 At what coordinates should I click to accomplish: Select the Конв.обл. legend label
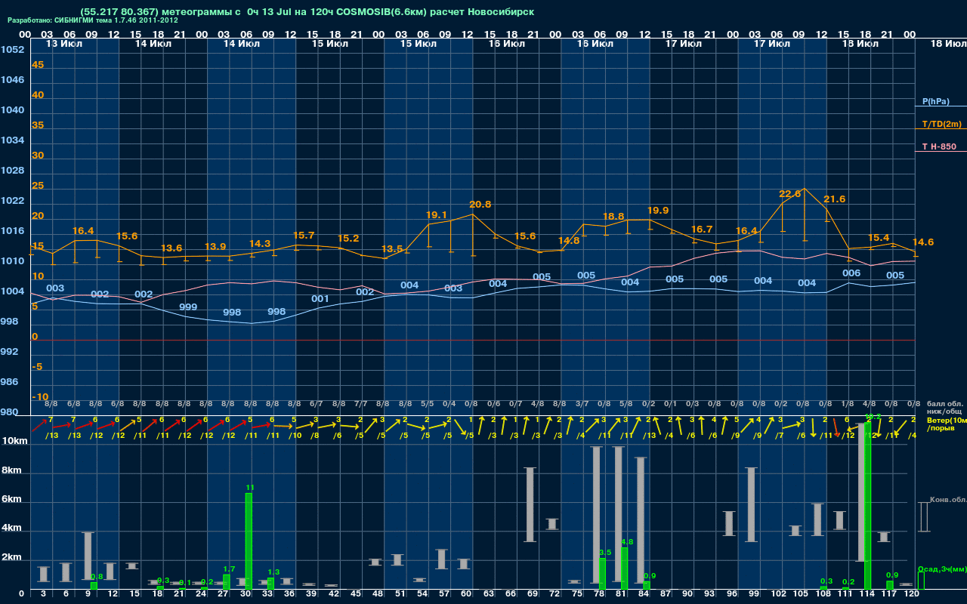(x=947, y=500)
